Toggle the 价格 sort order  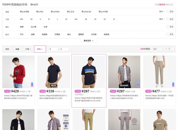click(x=28, y=49)
